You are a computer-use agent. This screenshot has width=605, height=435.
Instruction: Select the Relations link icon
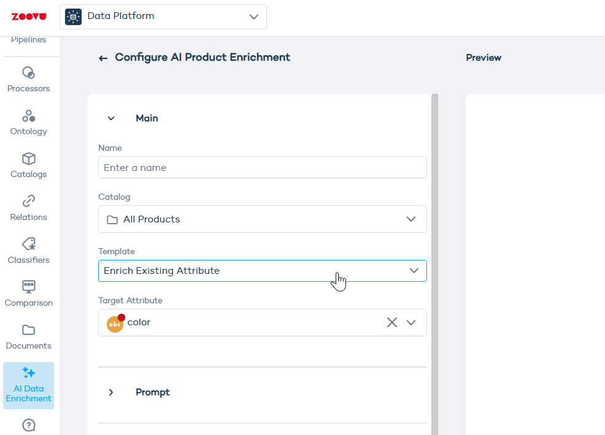pos(29,201)
